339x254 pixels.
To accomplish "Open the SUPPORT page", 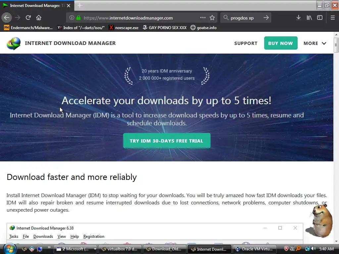I will (x=246, y=43).
